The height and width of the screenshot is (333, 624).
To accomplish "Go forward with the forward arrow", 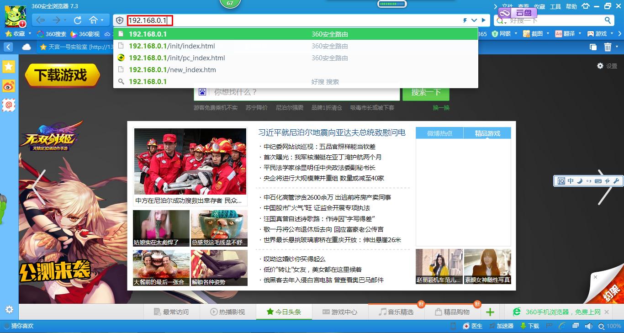I will 56,20.
